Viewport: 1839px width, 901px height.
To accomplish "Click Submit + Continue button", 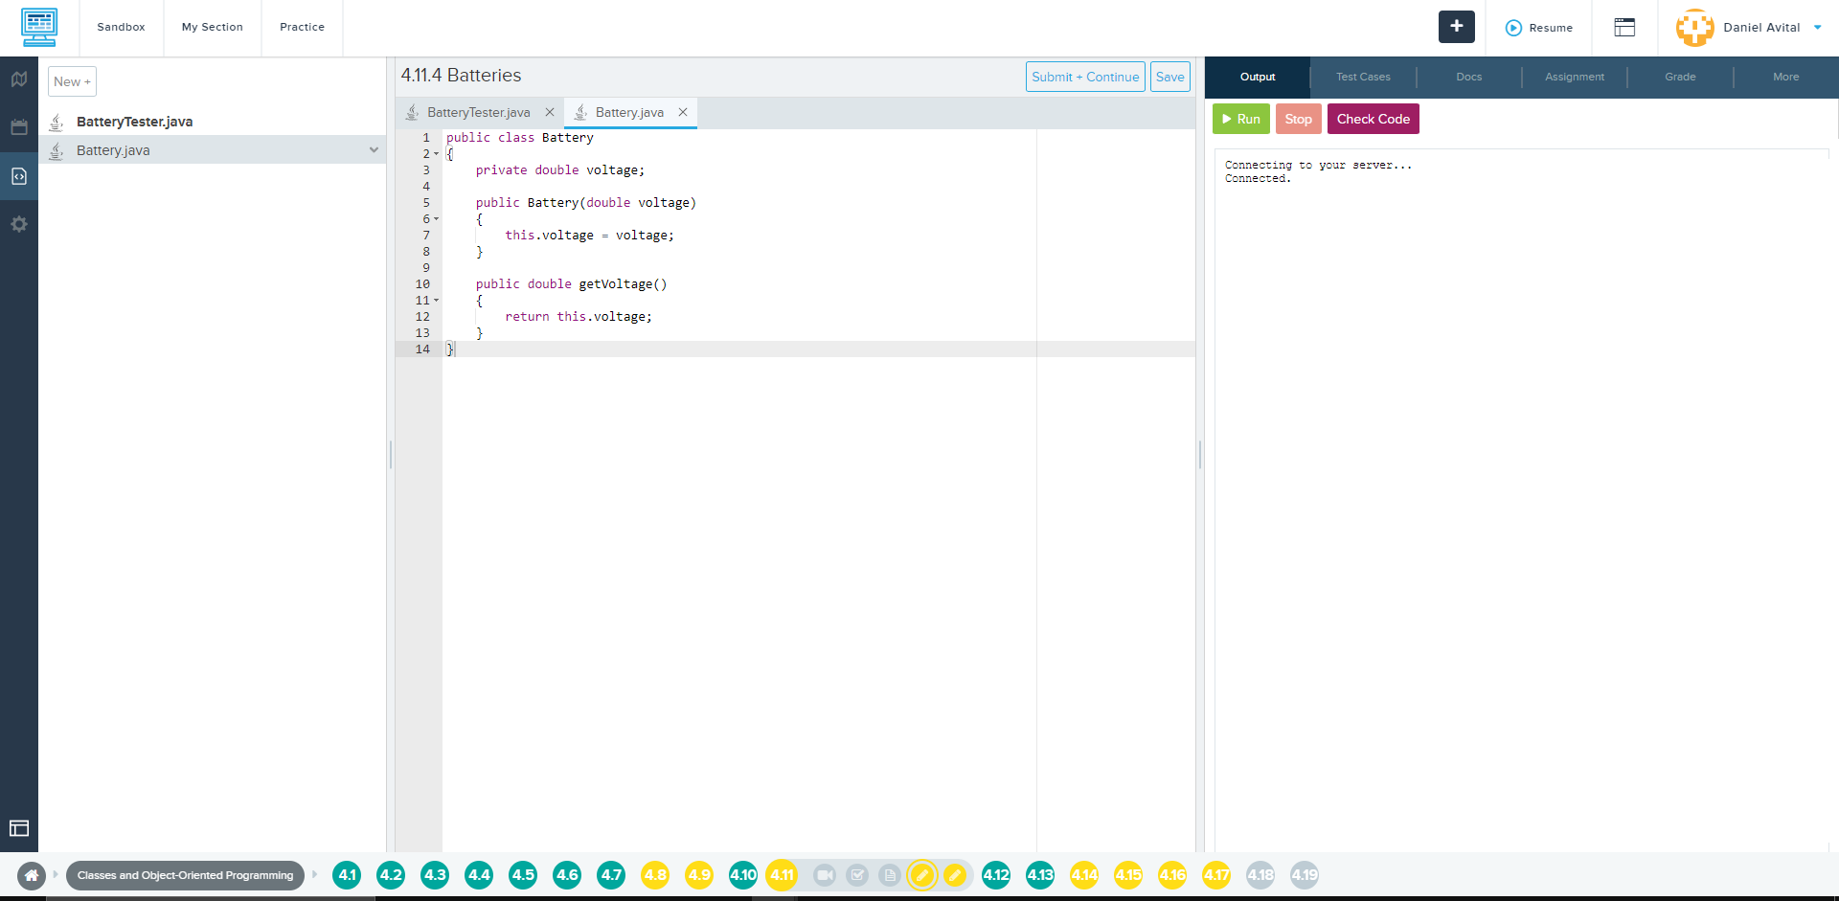I will coord(1084,77).
